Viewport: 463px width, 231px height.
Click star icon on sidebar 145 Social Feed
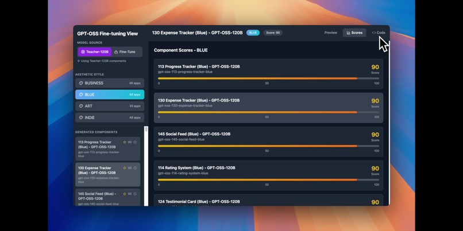(125, 194)
